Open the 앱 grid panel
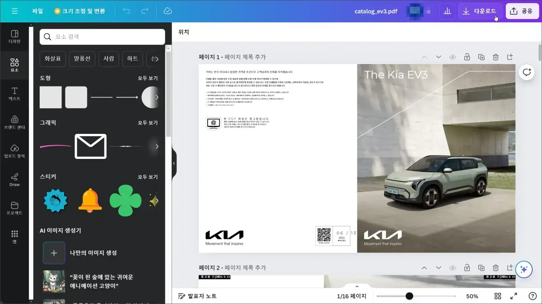 pos(15,237)
